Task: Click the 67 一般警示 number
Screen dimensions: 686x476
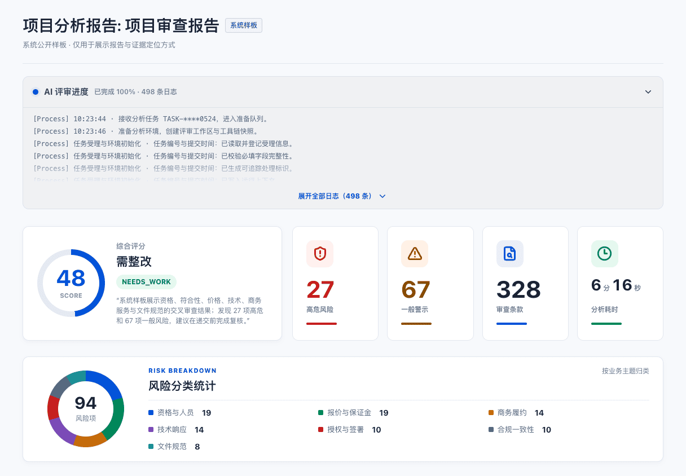Action: [416, 290]
